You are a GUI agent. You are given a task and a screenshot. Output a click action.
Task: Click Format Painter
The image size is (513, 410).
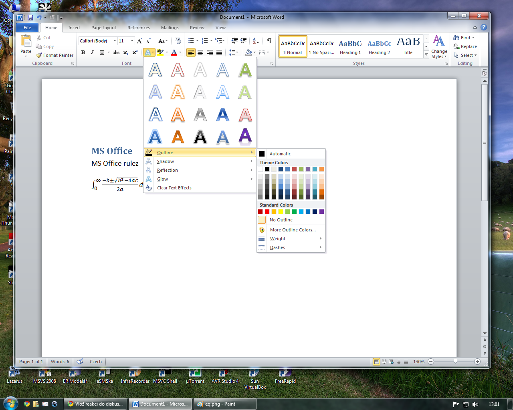tap(55, 55)
